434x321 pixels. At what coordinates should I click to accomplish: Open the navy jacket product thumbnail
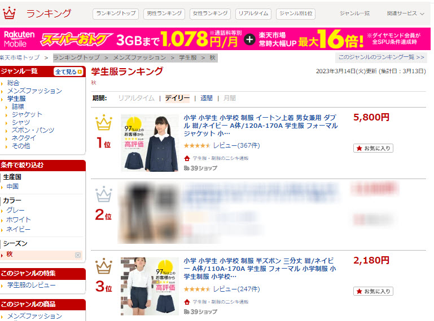pos(150,143)
